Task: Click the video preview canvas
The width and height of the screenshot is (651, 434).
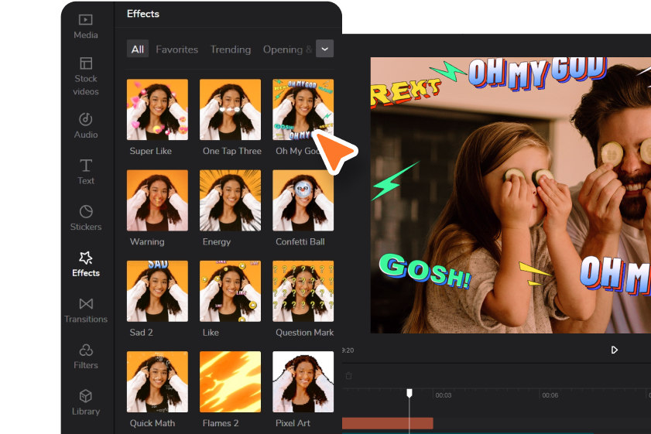Action: click(511, 195)
